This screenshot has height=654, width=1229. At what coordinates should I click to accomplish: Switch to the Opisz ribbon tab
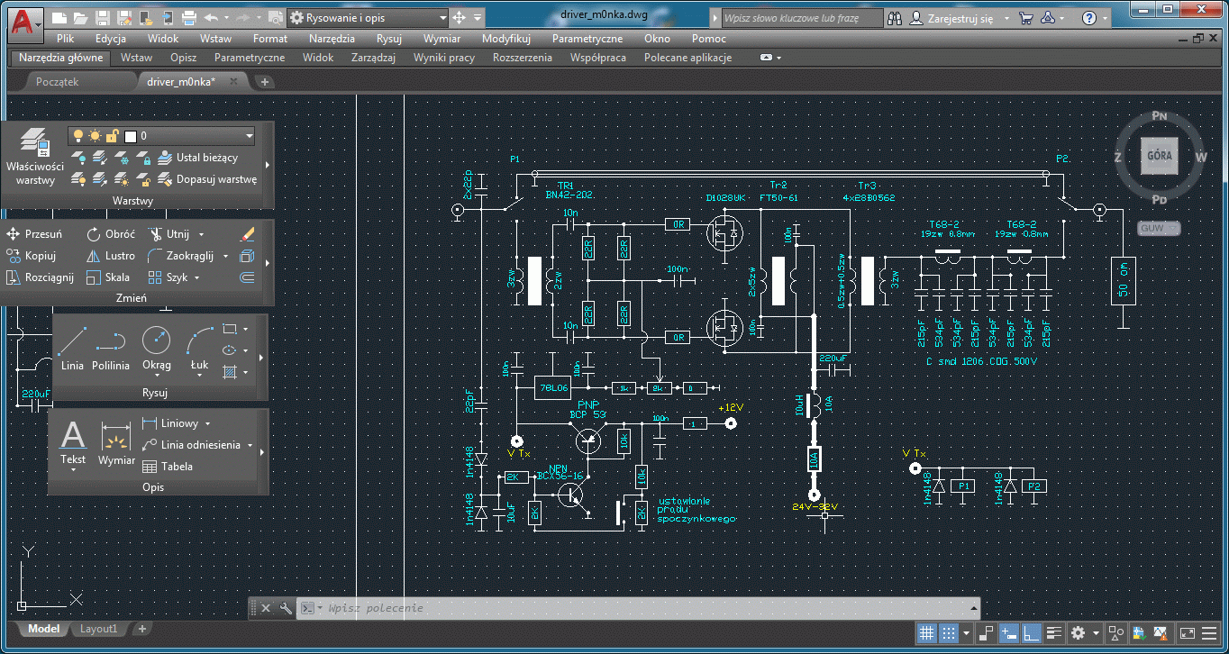click(x=183, y=58)
